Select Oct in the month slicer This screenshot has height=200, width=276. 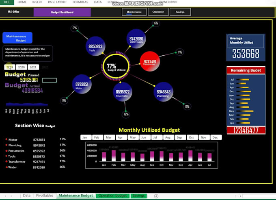192,137
